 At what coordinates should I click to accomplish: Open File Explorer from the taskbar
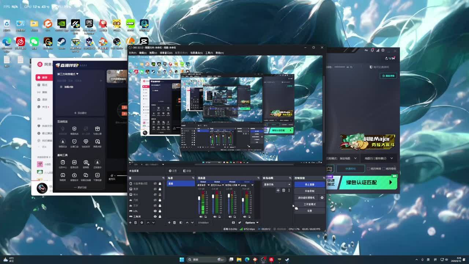coord(239,260)
